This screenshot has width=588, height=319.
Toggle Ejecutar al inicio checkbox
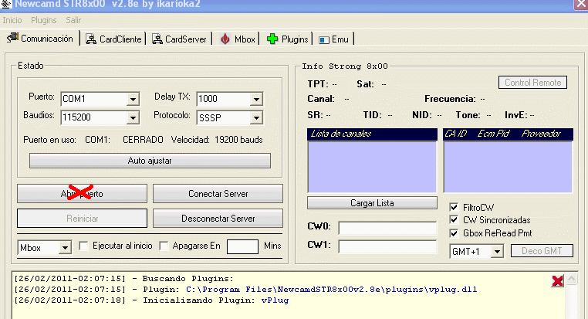click(x=83, y=246)
